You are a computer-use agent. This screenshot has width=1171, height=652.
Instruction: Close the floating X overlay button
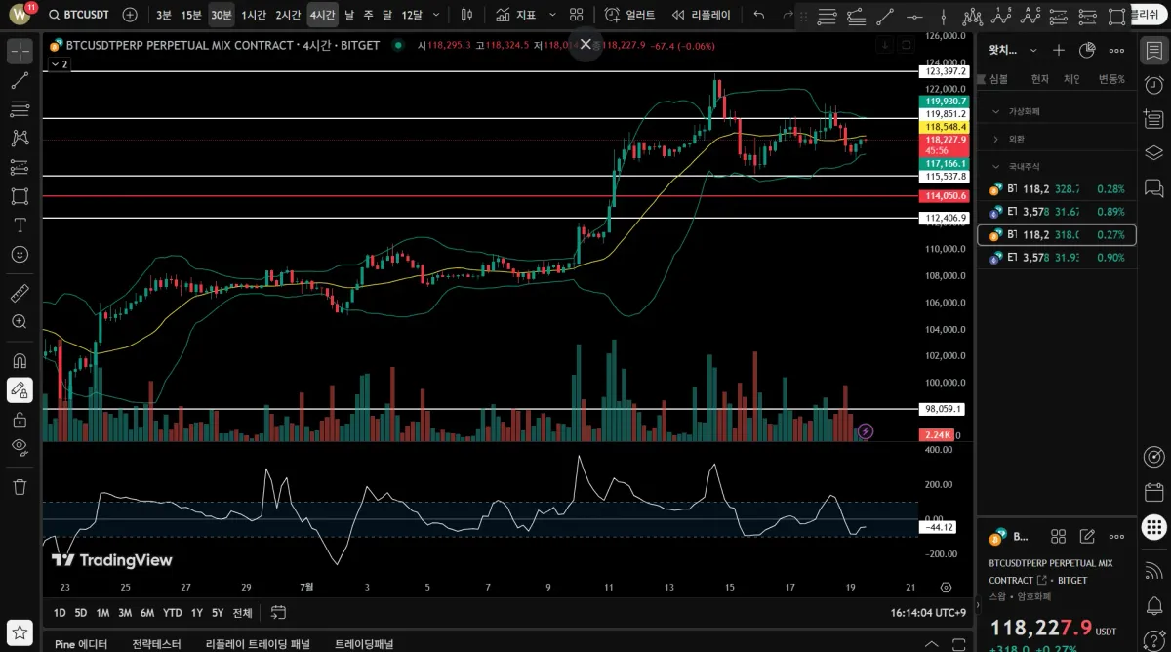(585, 44)
